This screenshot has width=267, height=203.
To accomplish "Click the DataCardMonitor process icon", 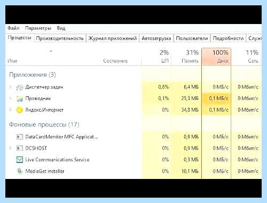I will pyautogui.click(x=20, y=137).
